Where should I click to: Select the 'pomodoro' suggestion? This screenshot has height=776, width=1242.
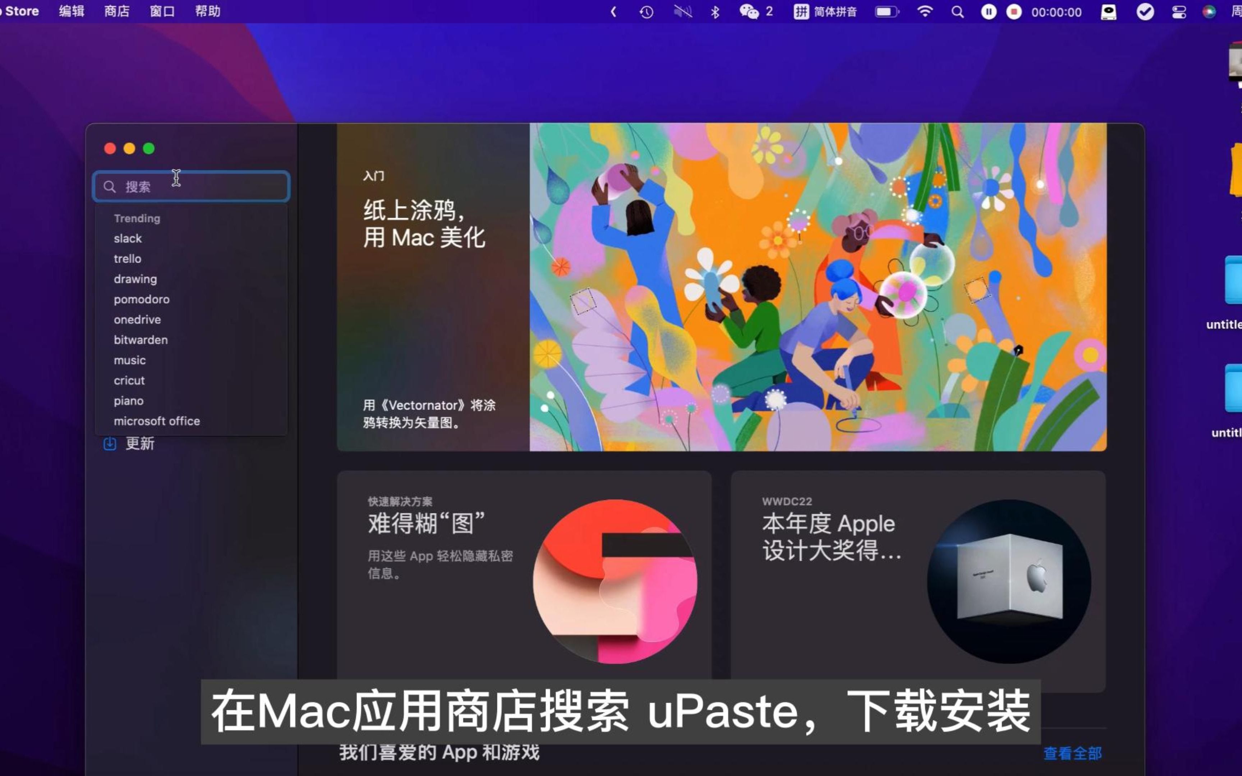click(142, 299)
